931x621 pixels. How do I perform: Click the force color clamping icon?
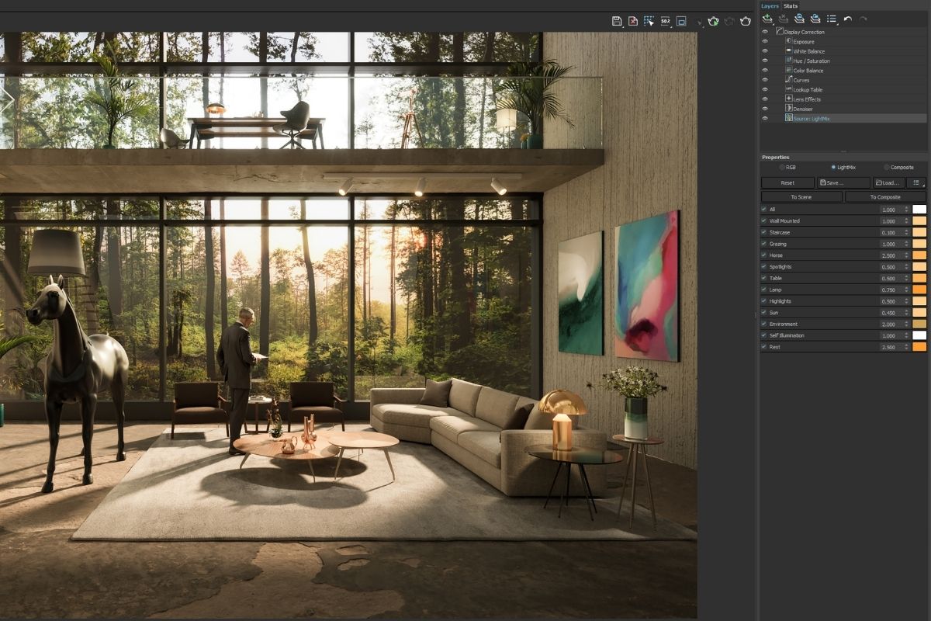(680, 21)
